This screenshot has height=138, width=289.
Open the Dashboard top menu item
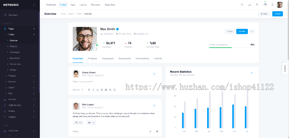(51, 5)
